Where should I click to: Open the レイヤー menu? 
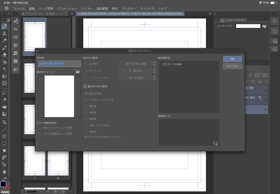pos(87,9)
